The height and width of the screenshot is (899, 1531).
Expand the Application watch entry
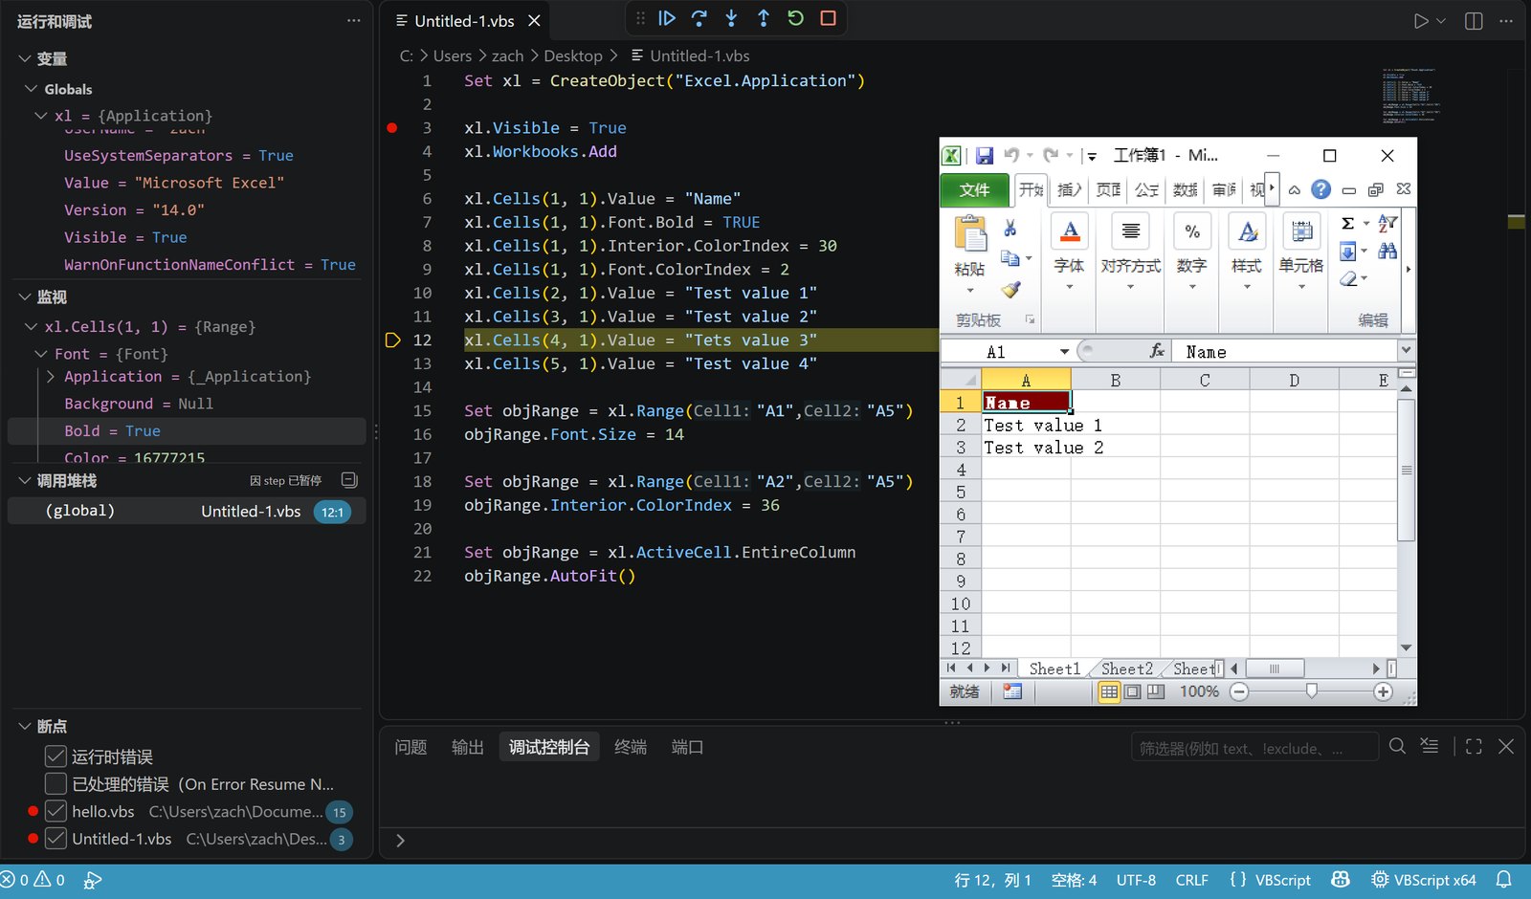[x=51, y=377]
